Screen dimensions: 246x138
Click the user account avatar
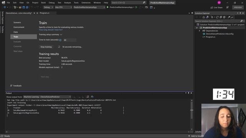(x=219, y=3)
